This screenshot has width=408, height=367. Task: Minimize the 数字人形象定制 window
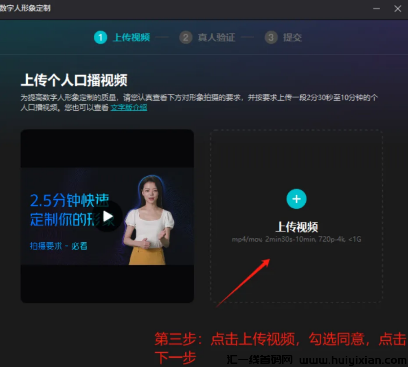(x=377, y=9)
